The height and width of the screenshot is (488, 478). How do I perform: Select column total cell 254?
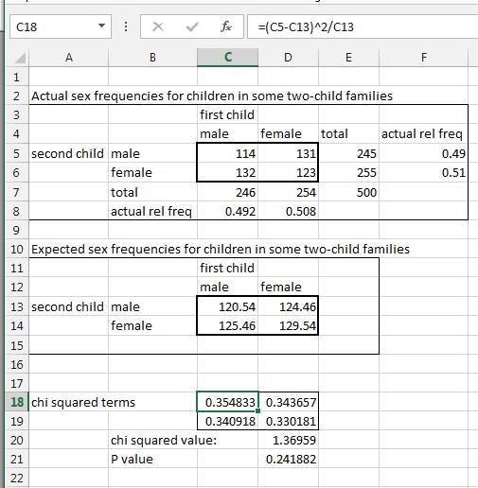coord(288,192)
